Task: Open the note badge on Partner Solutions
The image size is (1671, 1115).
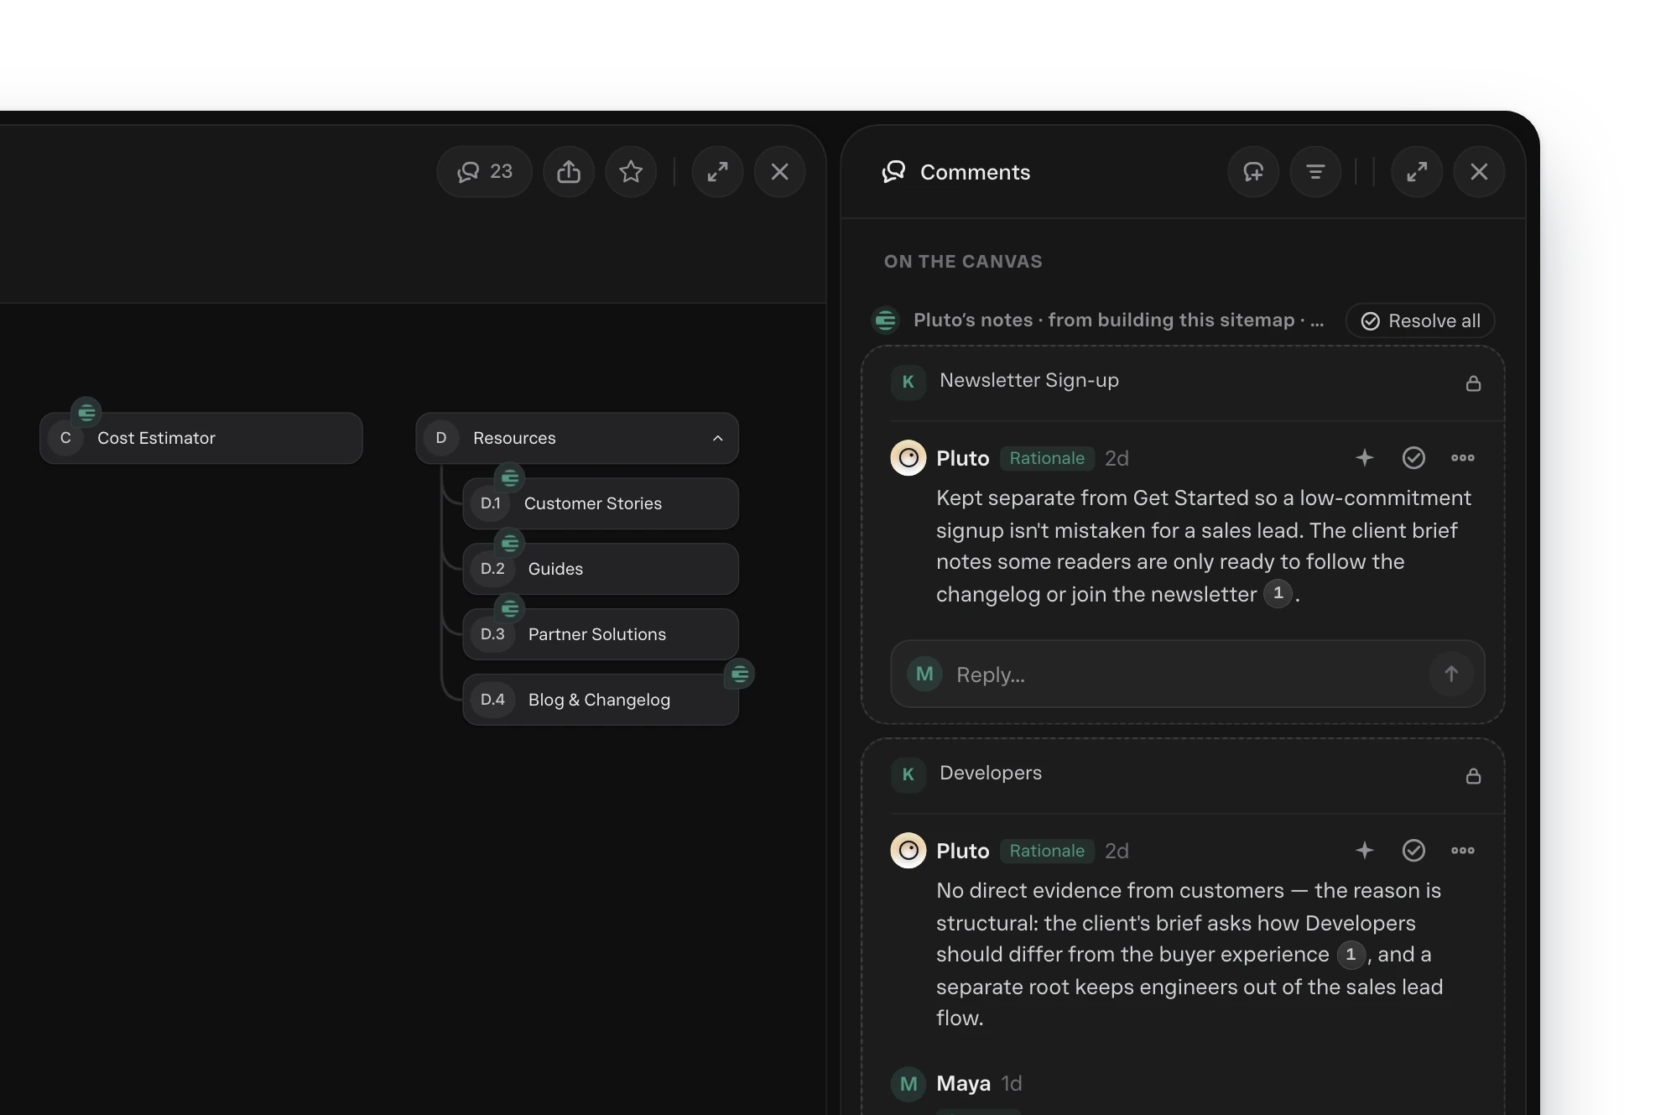Action: (x=510, y=608)
